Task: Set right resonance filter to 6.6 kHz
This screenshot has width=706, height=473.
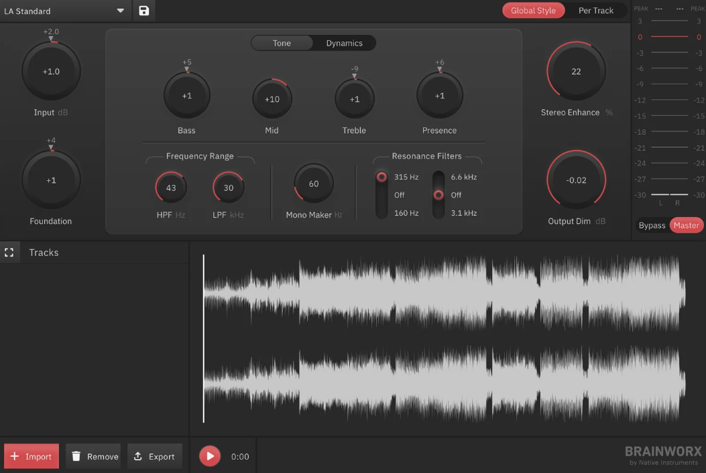Action: [438, 177]
